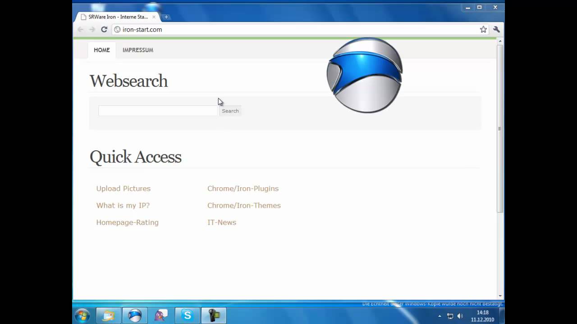Open Skype from the taskbar
The width and height of the screenshot is (577, 324).
[187, 315]
